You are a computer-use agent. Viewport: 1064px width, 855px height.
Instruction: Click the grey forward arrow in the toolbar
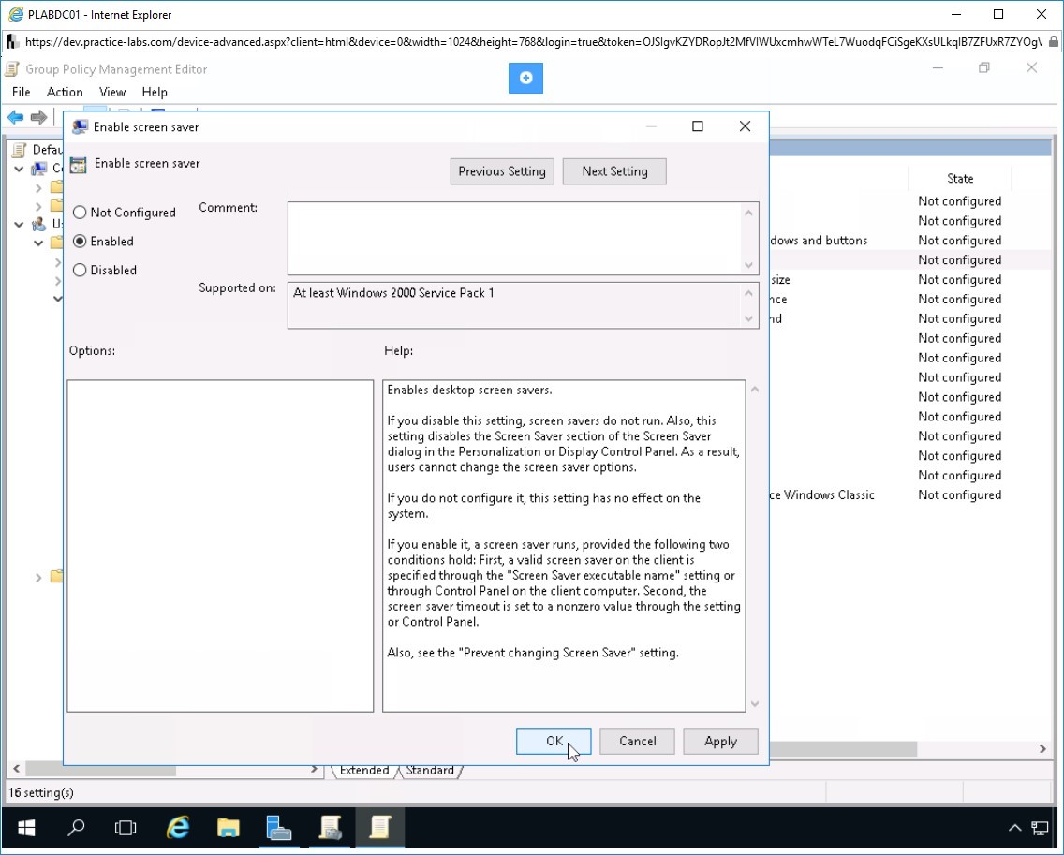click(38, 117)
